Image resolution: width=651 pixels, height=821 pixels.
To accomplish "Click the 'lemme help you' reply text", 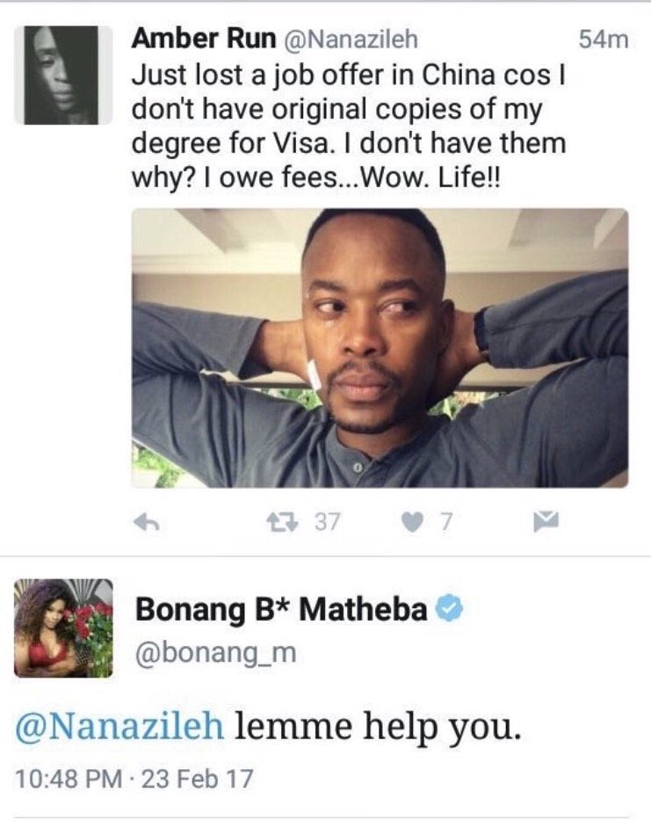I will click(377, 727).
